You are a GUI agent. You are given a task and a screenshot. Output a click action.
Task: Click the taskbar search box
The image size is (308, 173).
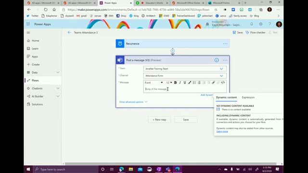coord(65,169)
